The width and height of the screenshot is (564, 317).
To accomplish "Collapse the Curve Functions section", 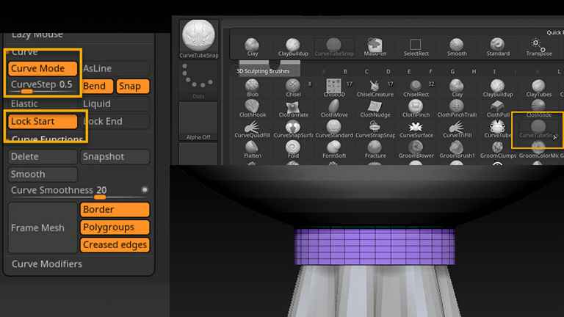I will pyautogui.click(x=47, y=139).
